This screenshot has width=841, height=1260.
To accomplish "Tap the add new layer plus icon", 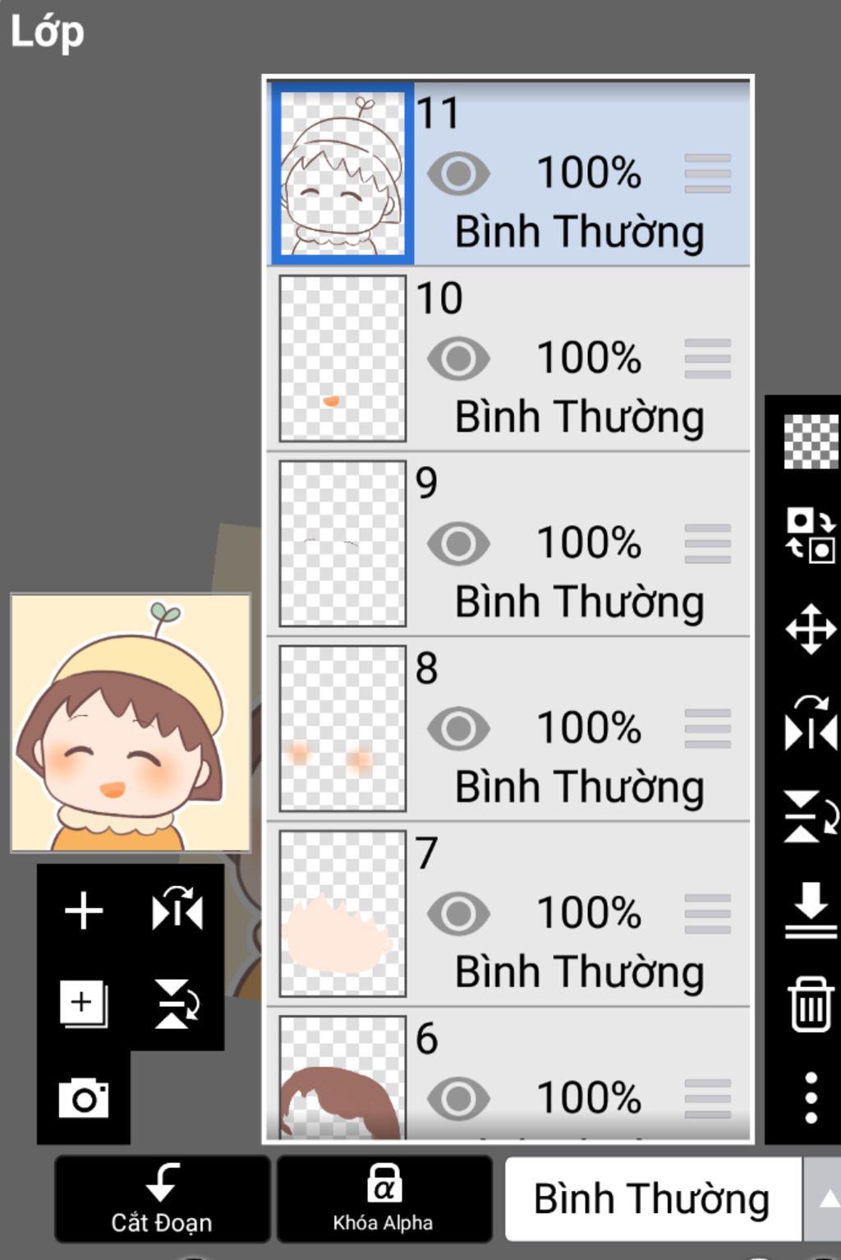I will (84, 911).
